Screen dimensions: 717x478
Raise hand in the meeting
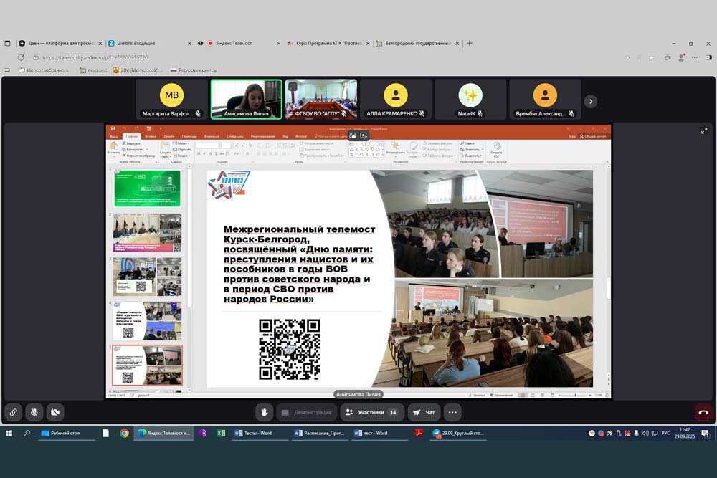coord(265,412)
